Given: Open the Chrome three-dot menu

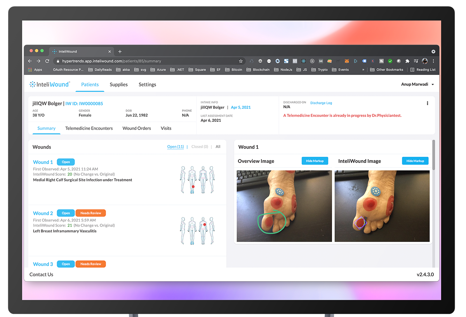Looking at the screenshot, I should pyautogui.click(x=433, y=61).
